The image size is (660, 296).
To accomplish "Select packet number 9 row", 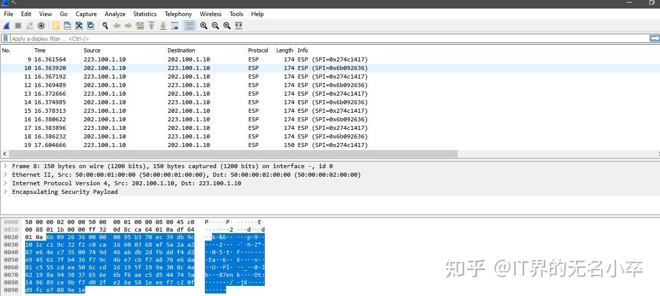I will (330, 59).
